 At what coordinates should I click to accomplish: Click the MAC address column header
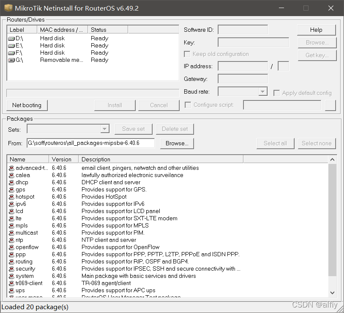click(62, 30)
